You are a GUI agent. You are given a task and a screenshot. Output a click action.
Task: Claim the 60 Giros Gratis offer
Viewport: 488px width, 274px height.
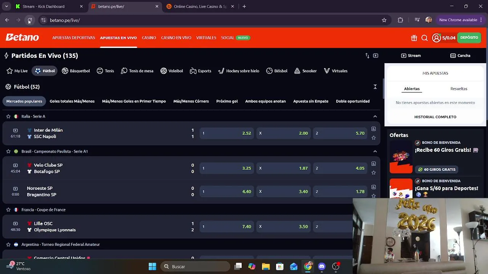pos(437,169)
